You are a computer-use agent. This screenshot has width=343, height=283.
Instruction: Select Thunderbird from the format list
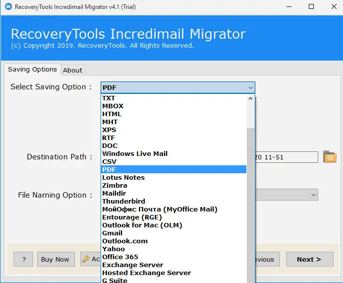123,201
